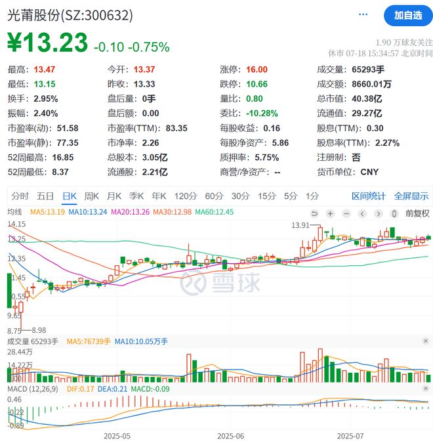The image size is (433, 447).
Task: Click the MA10:13.24 legend label
Action: [88, 212]
